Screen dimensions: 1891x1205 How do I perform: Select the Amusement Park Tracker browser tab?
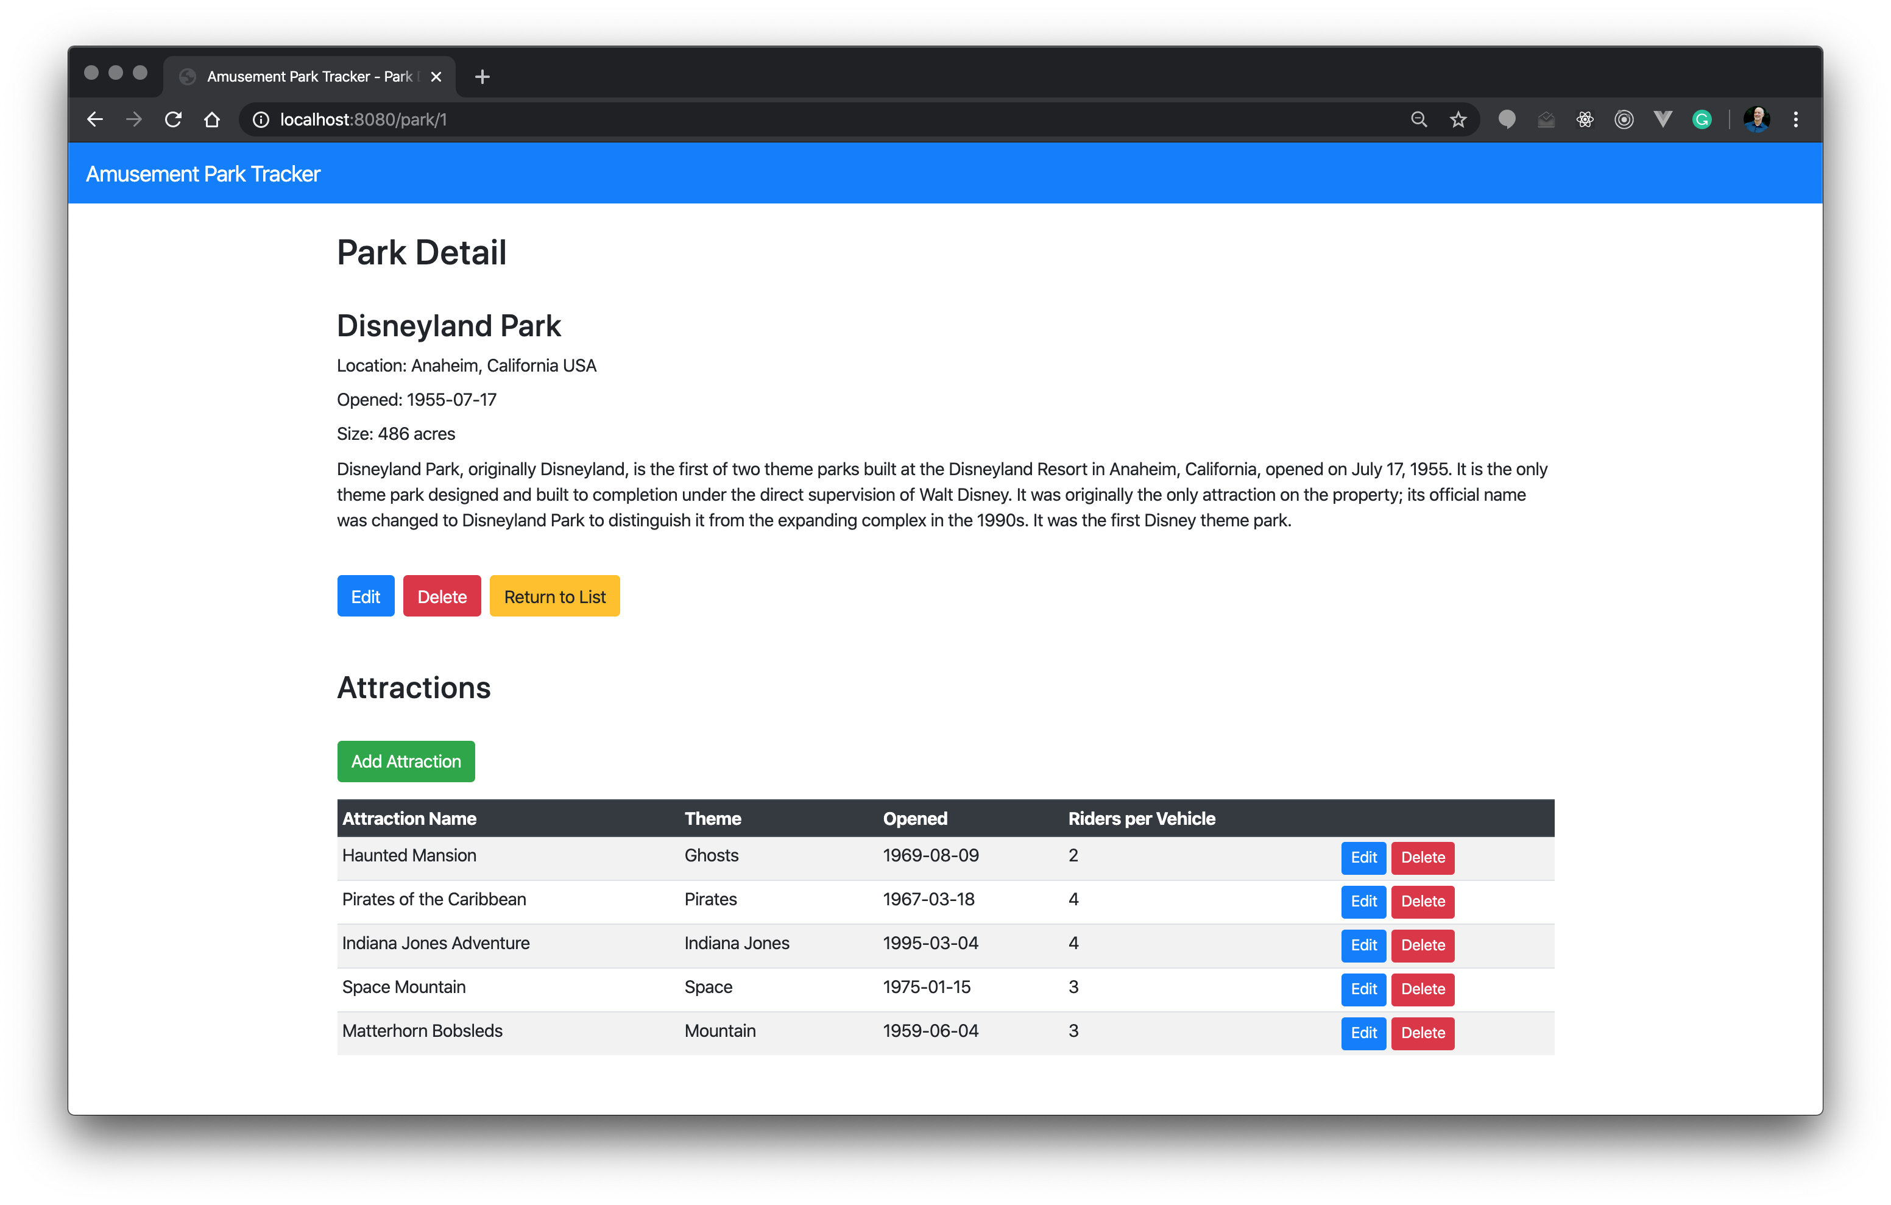tap(309, 76)
